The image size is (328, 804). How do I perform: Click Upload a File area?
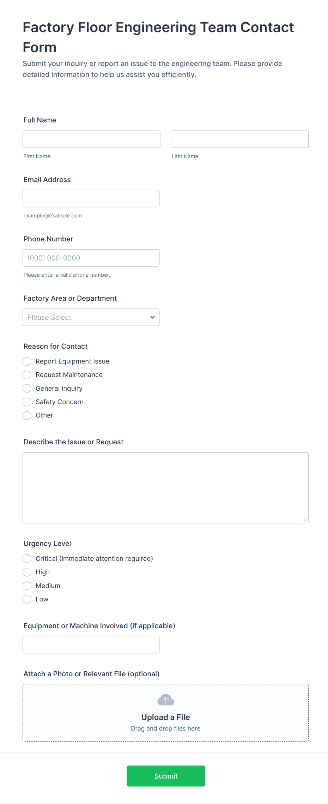[x=165, y=717]
